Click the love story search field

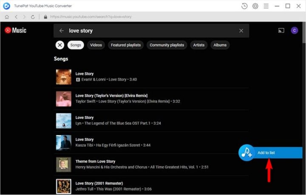[x=151, y=31]
